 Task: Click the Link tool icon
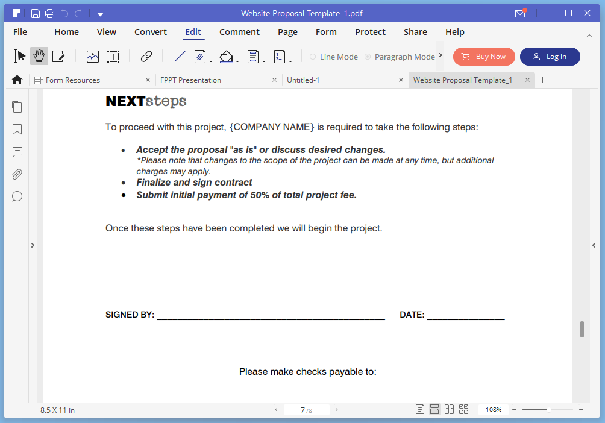coord(146,57)
